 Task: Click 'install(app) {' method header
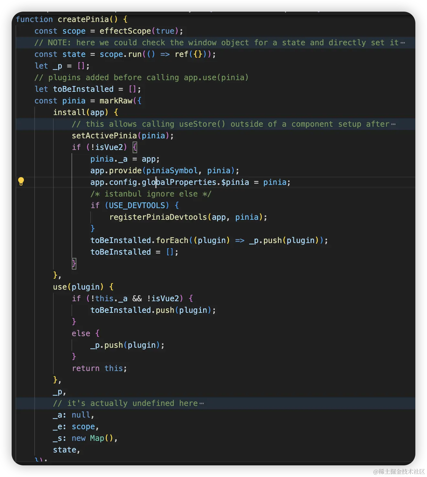tap(86, 112)
